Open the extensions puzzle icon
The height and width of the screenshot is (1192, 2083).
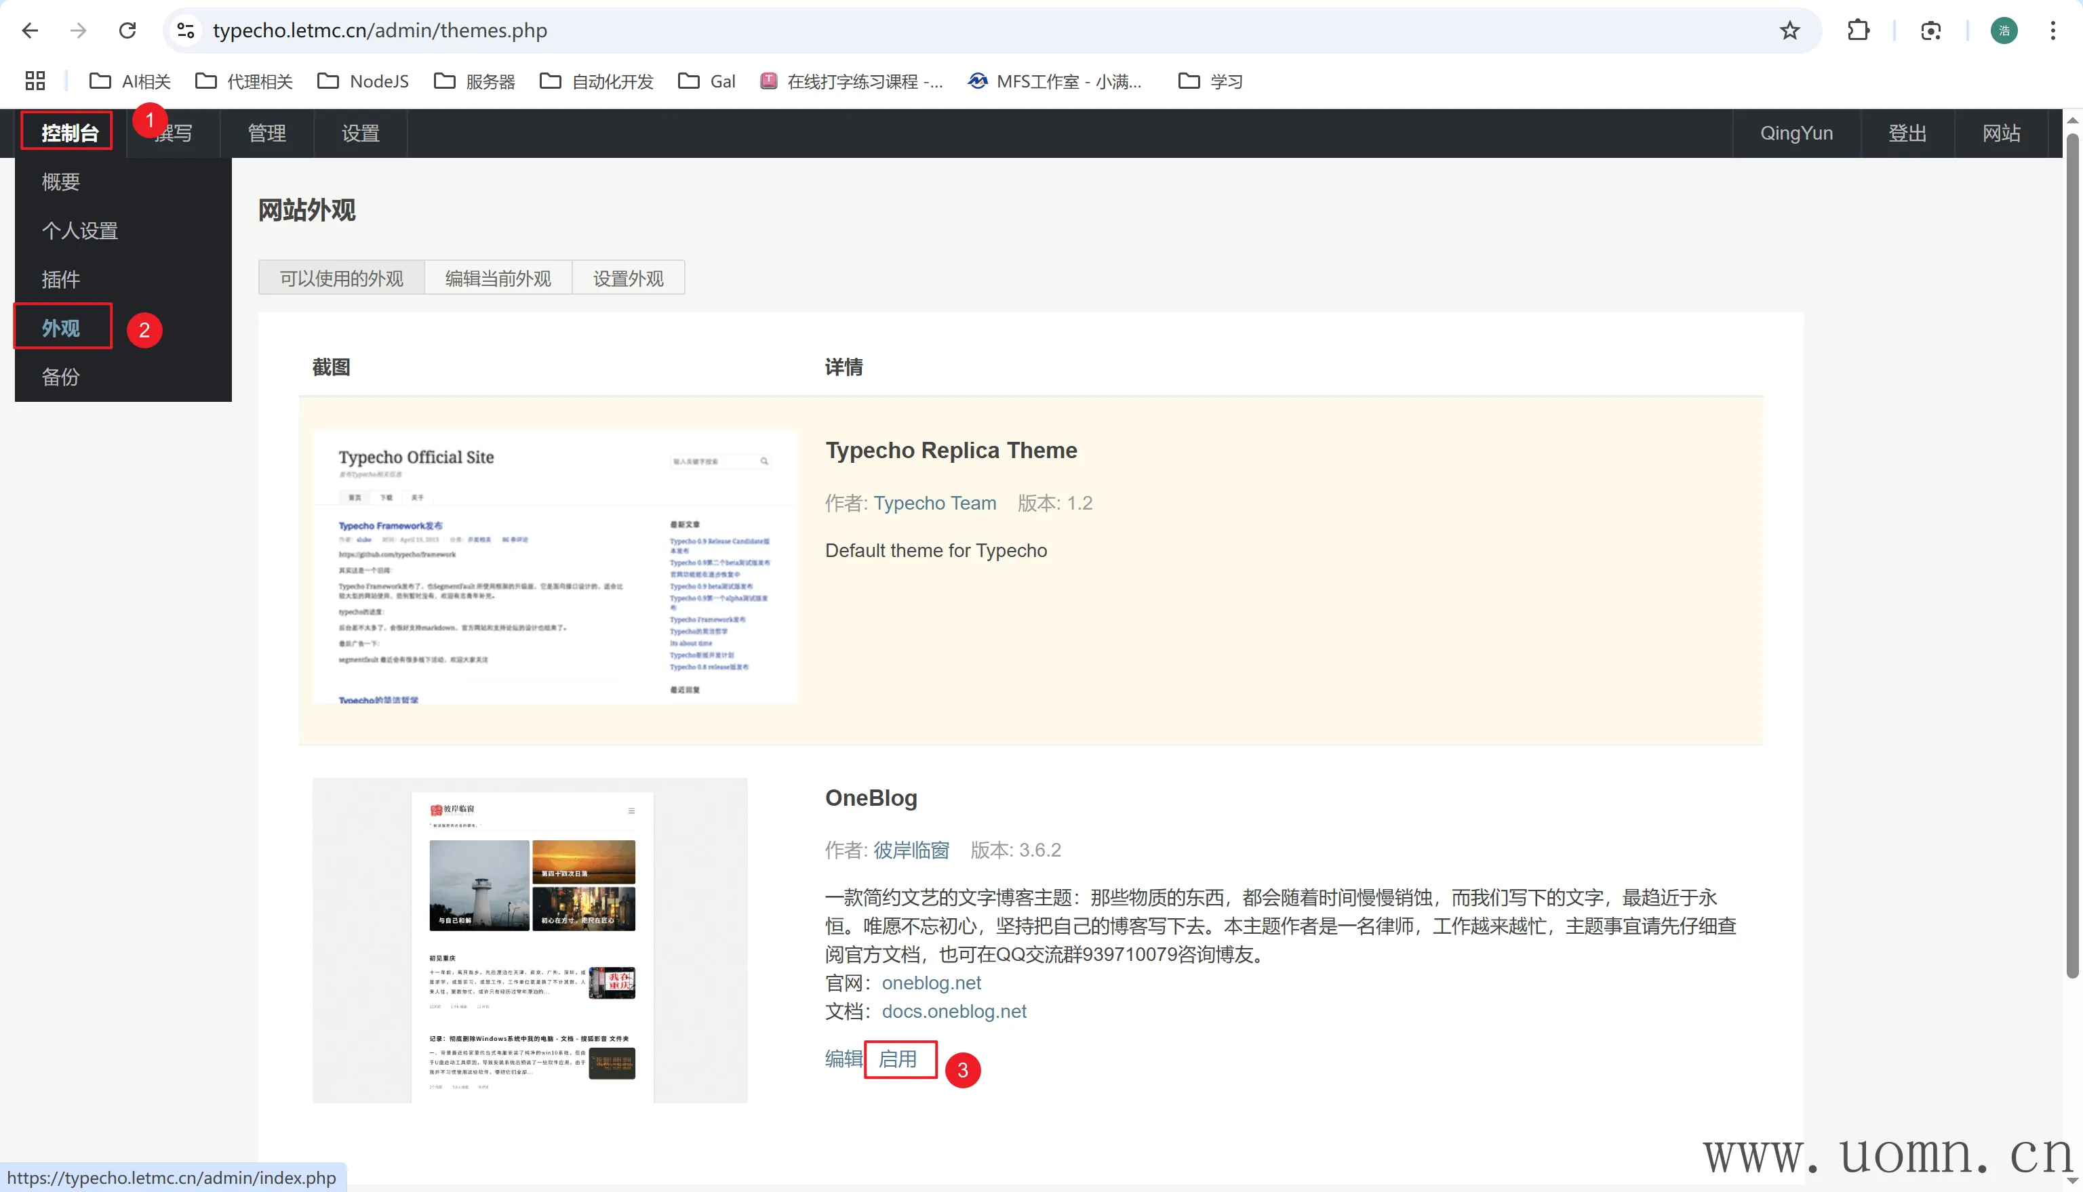[1858, 30]
